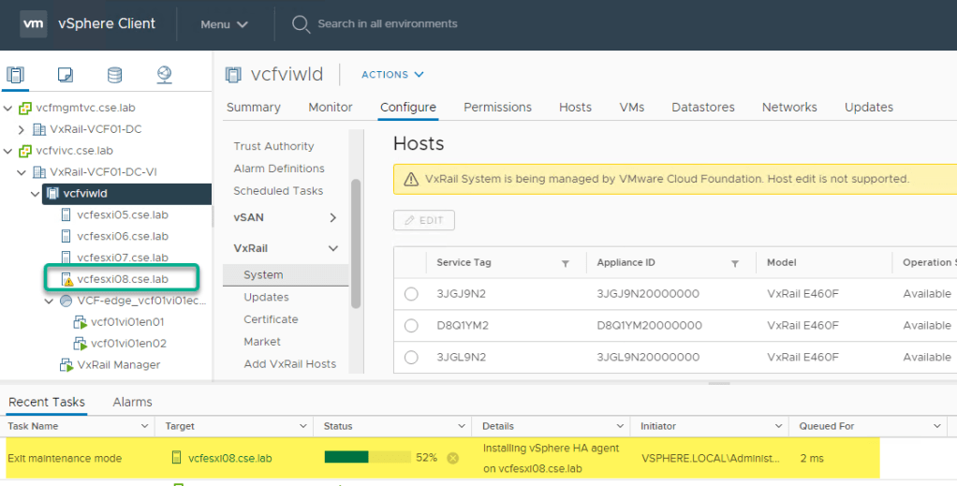Switch to the Monitor tab

coord(331,108)
